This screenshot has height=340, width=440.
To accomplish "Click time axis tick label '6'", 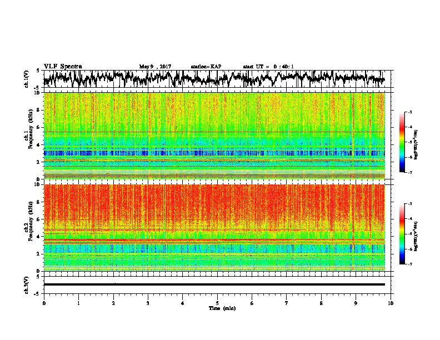I will [252, 303].
